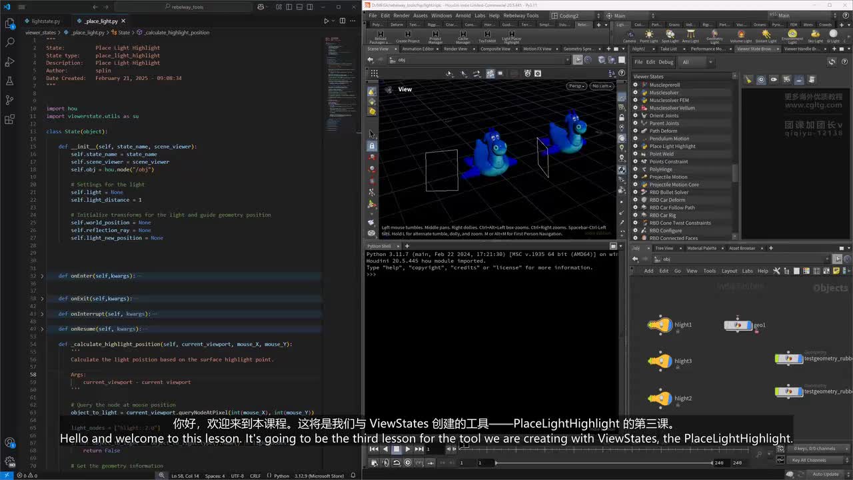Play the Houdini timeline forward
This screenshot has height=480, width=853.
408,449
